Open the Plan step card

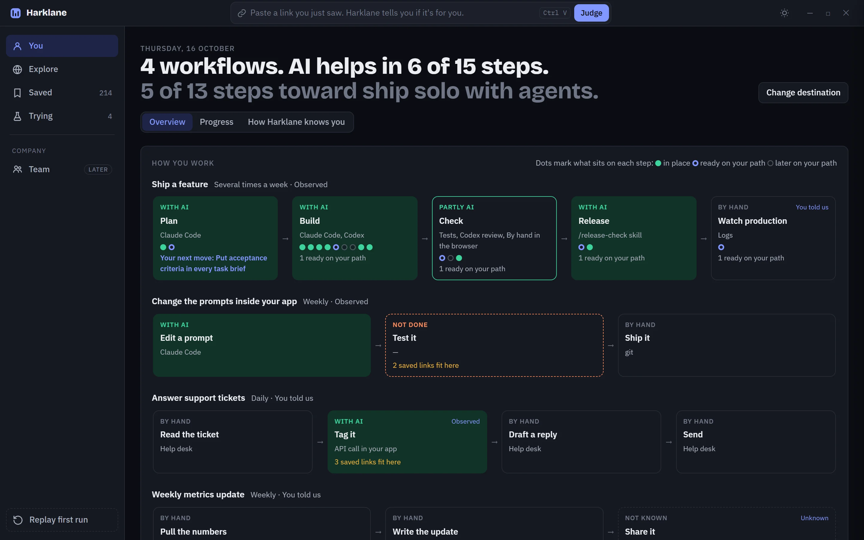pyautogui.click(x=215, y=238)
